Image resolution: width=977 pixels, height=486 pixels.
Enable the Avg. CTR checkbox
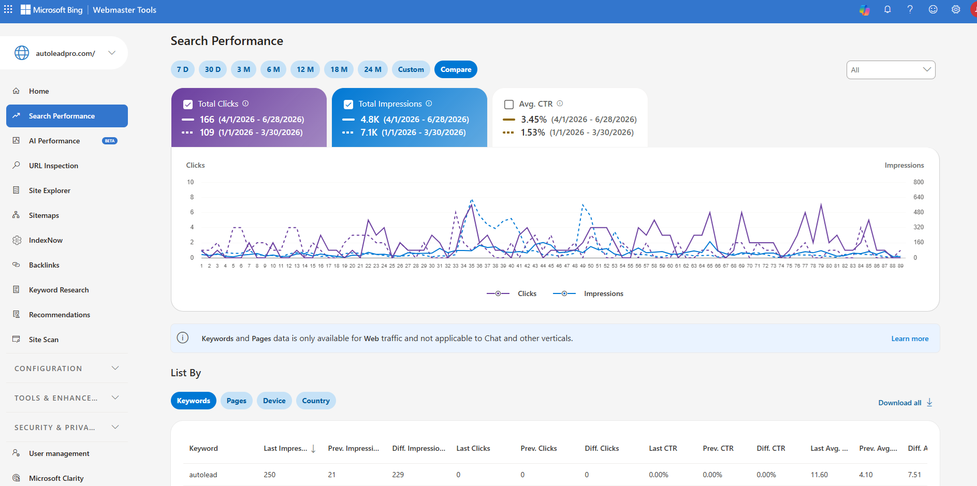pos(509,105)
